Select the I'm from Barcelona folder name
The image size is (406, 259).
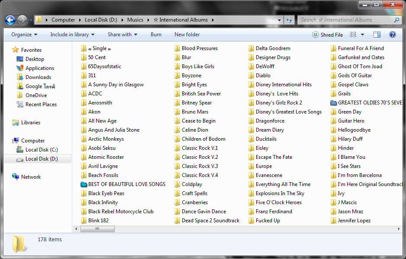pos(360,175)
